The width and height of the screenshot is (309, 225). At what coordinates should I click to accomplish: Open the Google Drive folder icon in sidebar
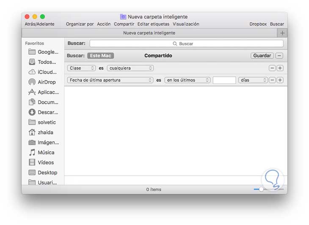point(32,52)
